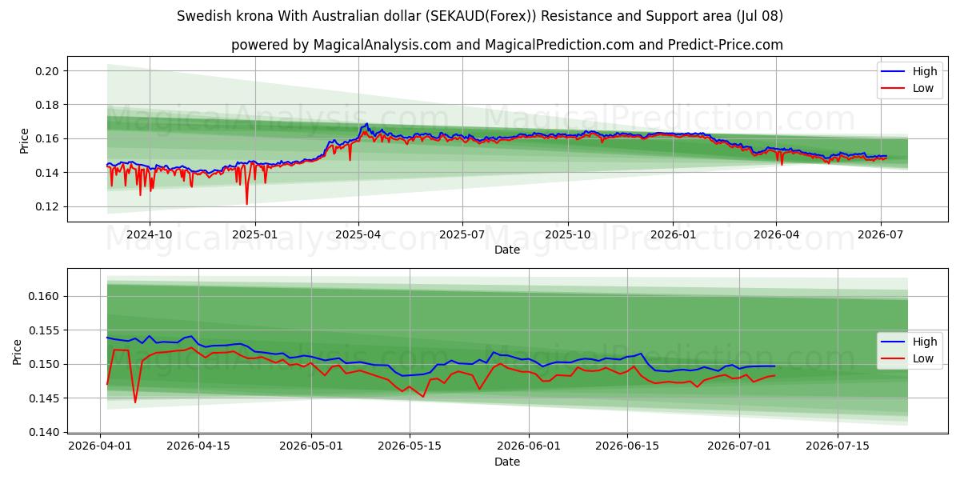Click the 0.160 y-axis tick in bottom chart
Screen dimensions: 960x480
46,296
